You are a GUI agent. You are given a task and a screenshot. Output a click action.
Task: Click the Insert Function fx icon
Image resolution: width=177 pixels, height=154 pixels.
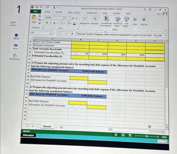[x=72, y=34]
